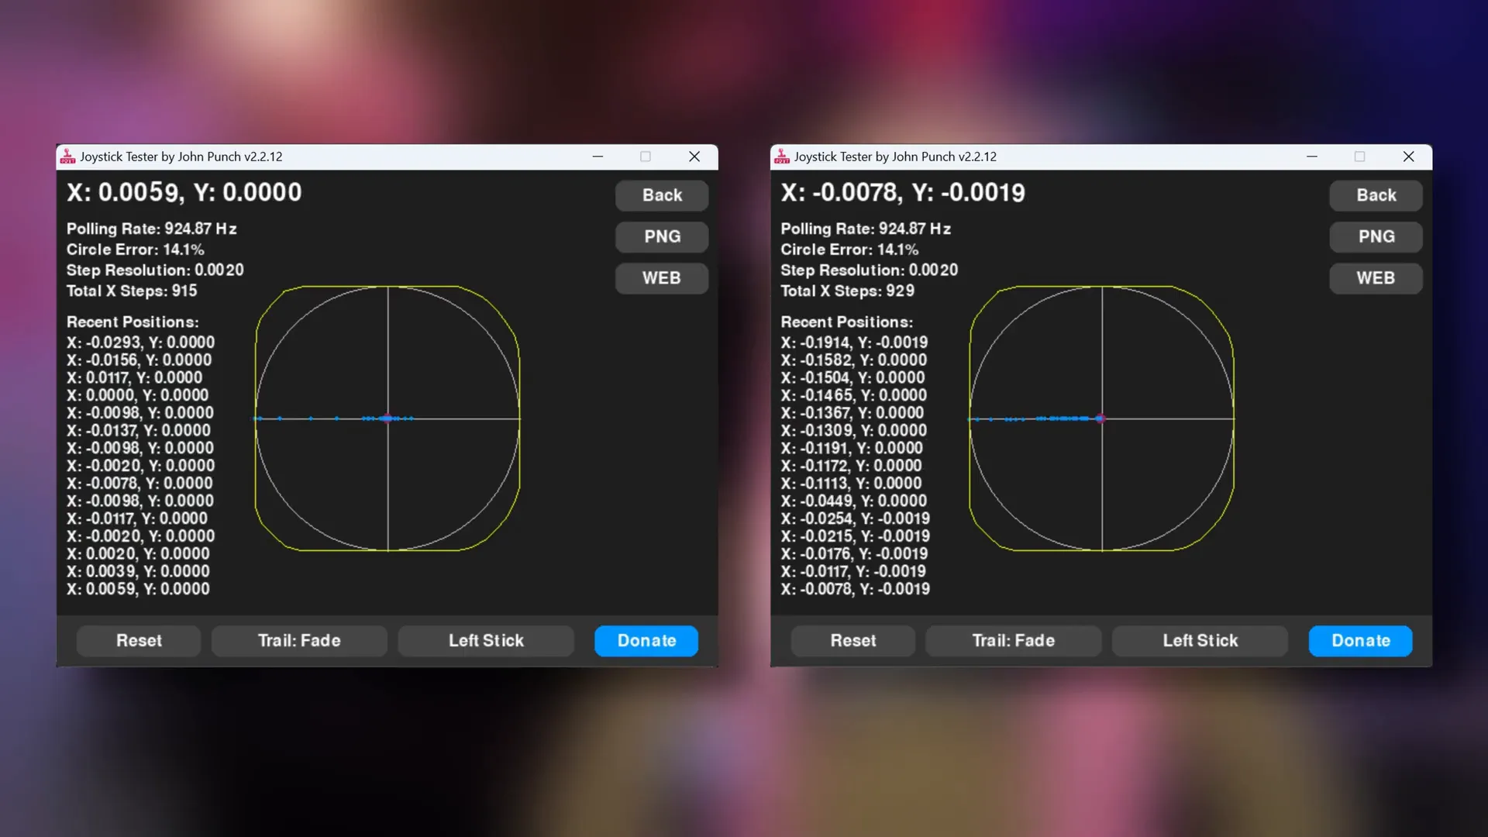
Task: Click 'X: -0.0078, Y: -0.0019' heading in right window
Action: point(903,193)
